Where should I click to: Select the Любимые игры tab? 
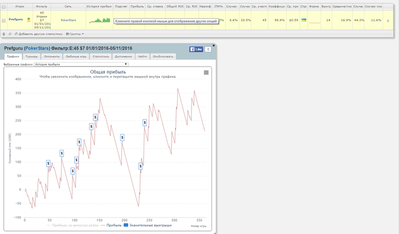(x=76, y=56)
